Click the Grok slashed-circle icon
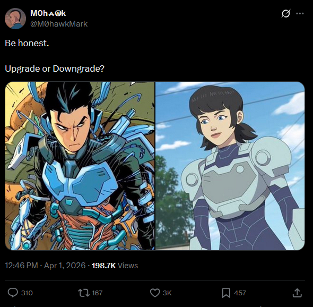 point(285,14)
